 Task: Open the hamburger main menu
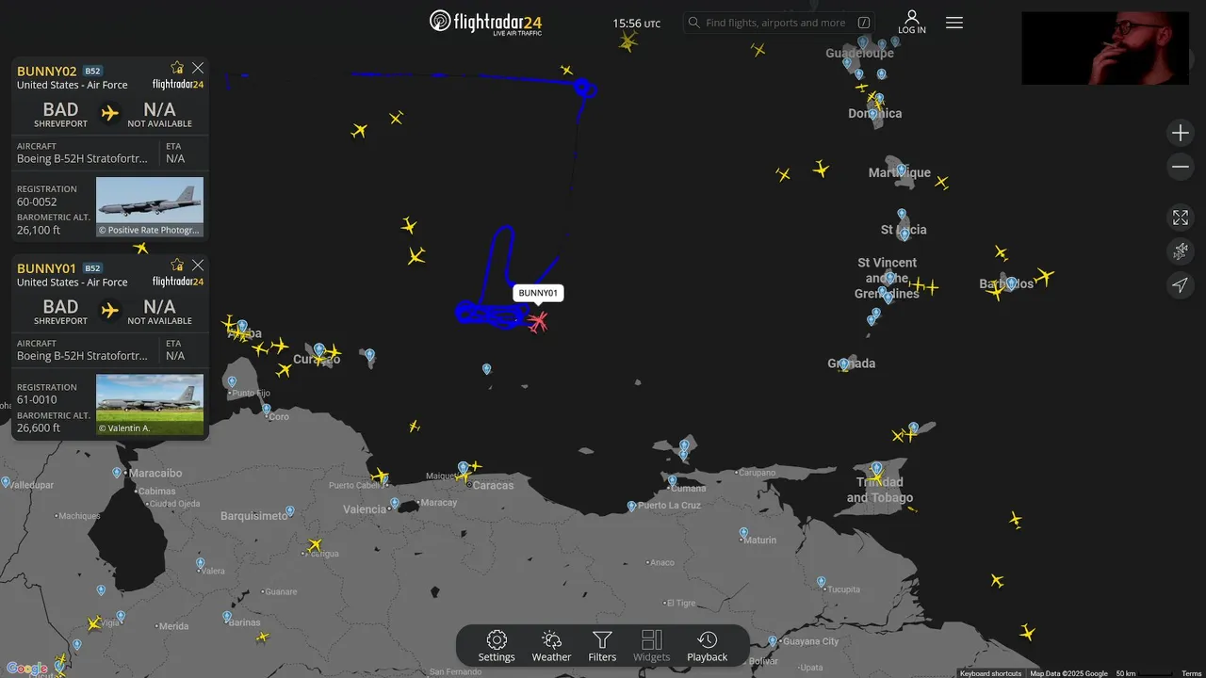pyautogui.click(x=954, y=23)
